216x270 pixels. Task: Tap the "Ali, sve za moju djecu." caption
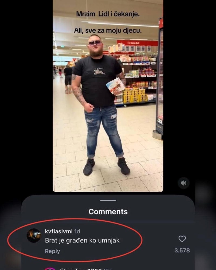(108, 31)
